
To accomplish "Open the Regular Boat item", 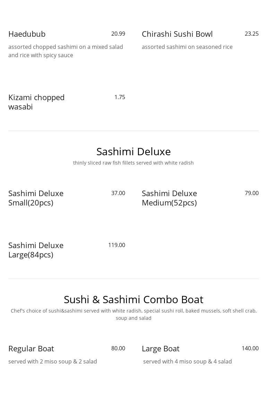I will point(31,349).
